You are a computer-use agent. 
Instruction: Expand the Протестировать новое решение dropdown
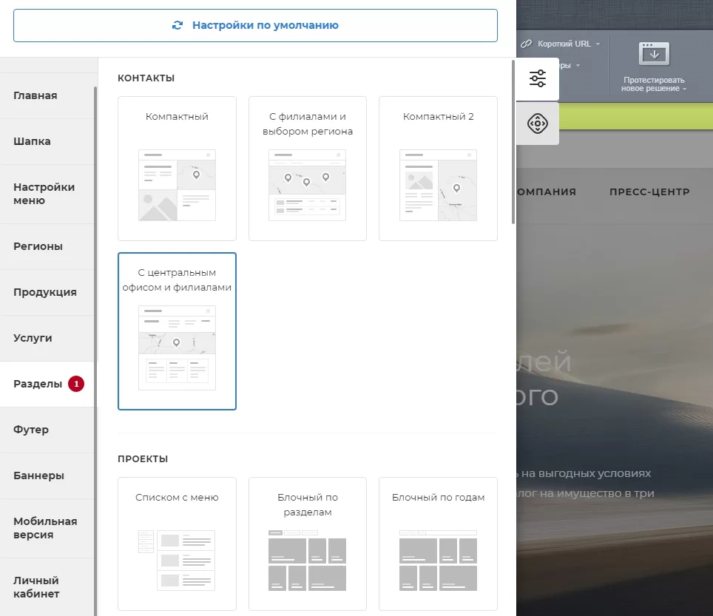(684, 89)
